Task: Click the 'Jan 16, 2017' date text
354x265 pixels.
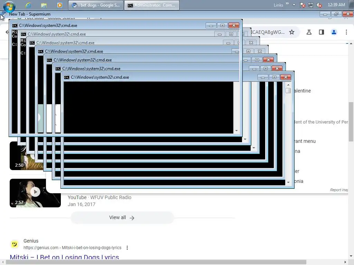Action: pyautogui.click(x=82, y=204)
